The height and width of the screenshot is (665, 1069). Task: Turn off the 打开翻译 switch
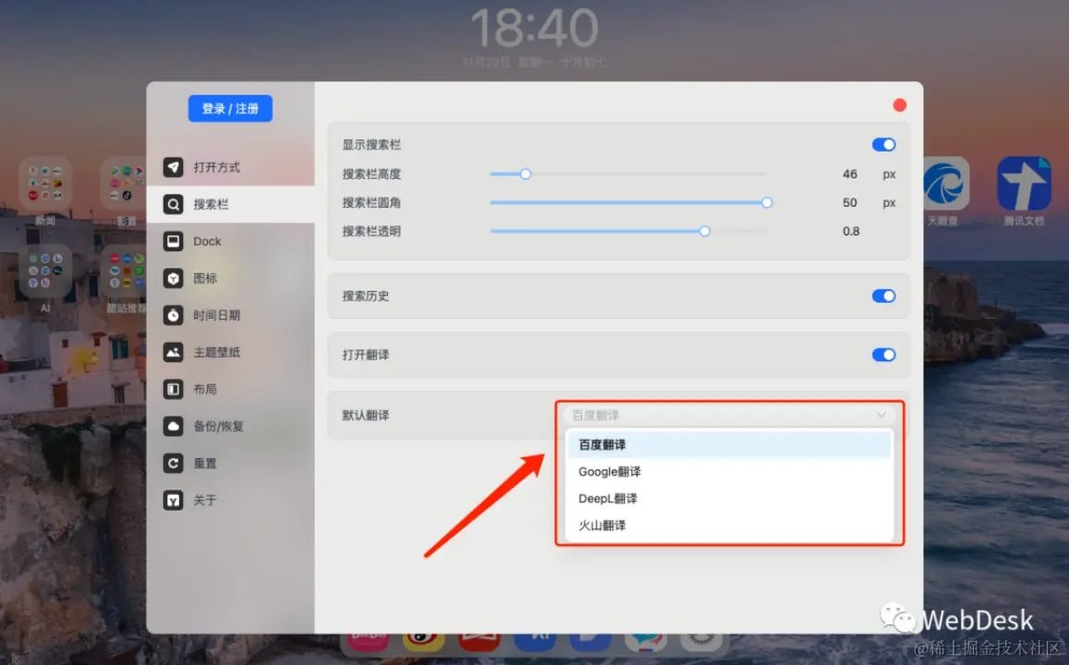pyautogui.click(x=883, y=355)
